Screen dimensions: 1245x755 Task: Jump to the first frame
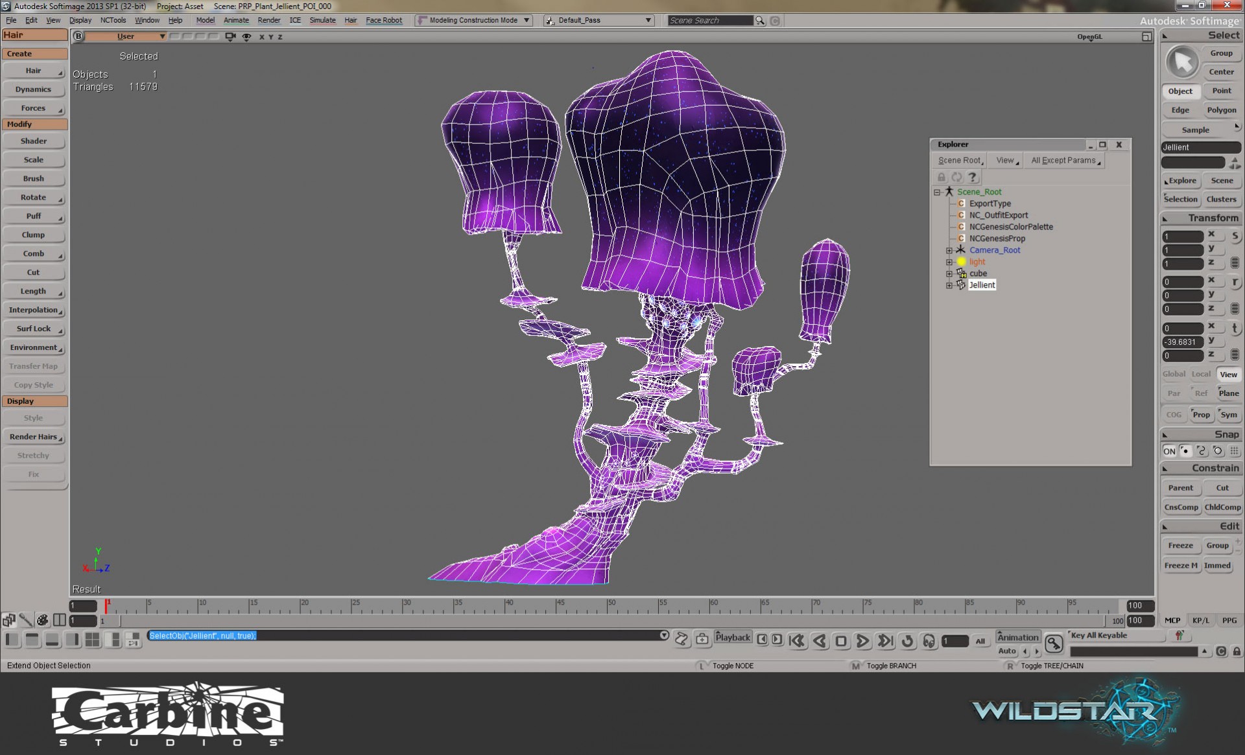coord(797,642)
